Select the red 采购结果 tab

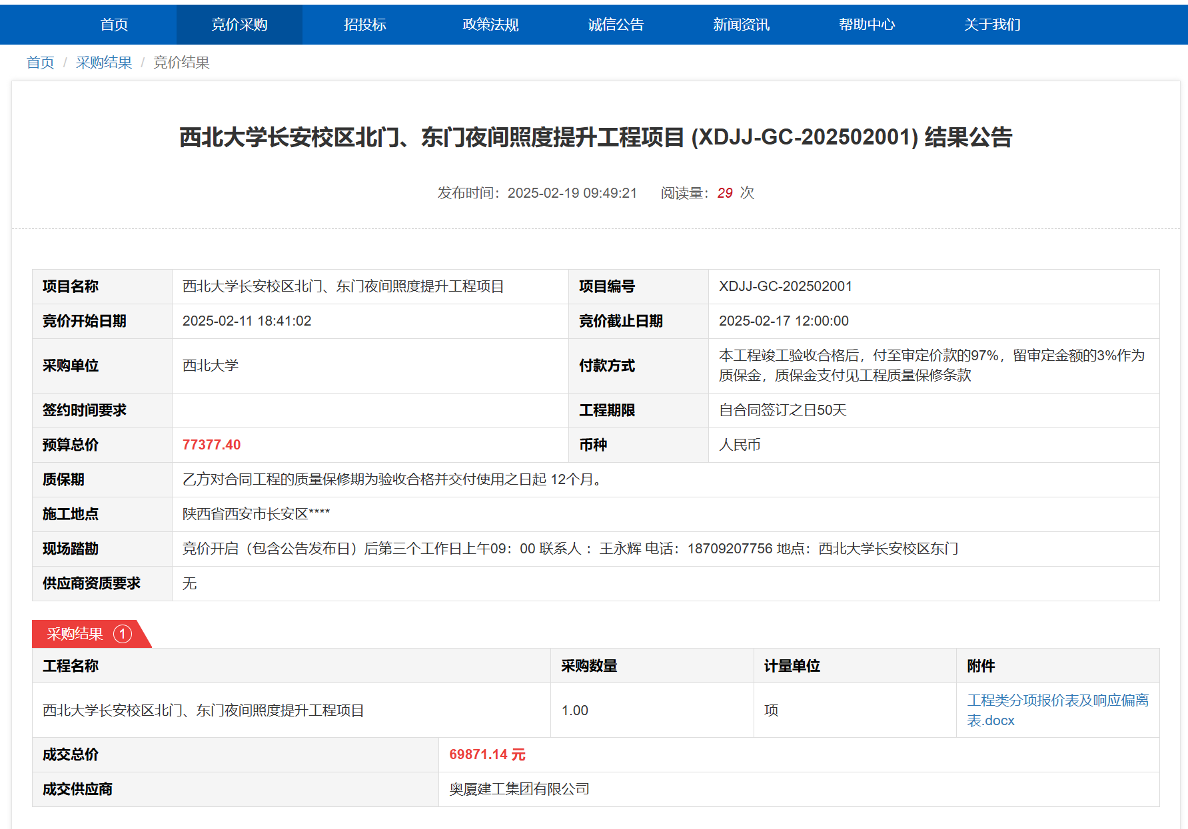tap(75, 634)
